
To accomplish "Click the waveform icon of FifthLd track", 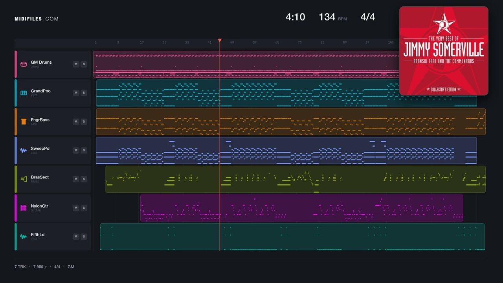I will 24,236.
